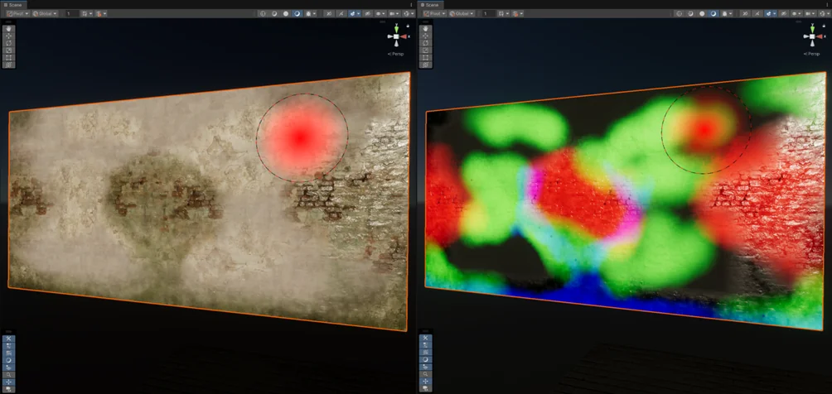Click the red X axis cone on left gizmo
The height and width of the screenshot is (394, 832).
[x=404, y=36]
